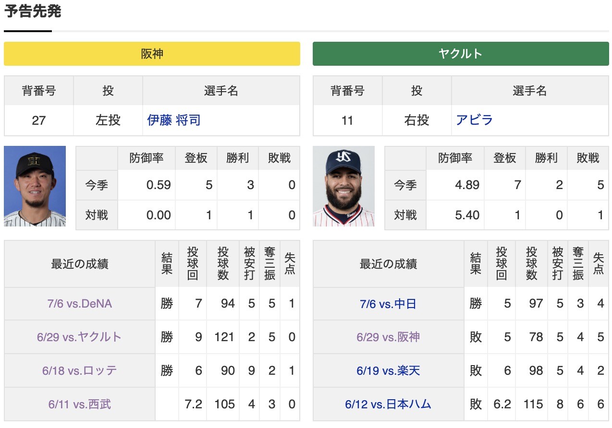The height and width of the screenshot is (428, 612).
Task: Open the 6/11 vs.西武 game details
Action: (79, 404)
